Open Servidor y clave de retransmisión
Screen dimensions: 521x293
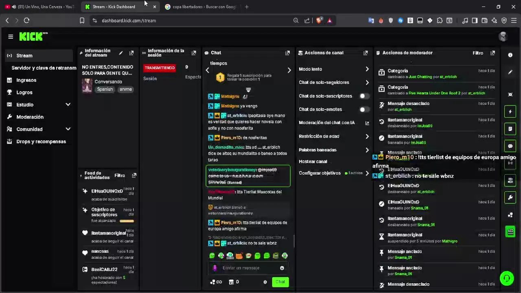tap(44, 68)
